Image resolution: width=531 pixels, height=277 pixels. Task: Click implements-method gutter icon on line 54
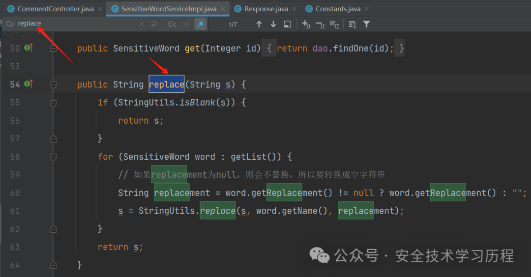pos(29,83)
